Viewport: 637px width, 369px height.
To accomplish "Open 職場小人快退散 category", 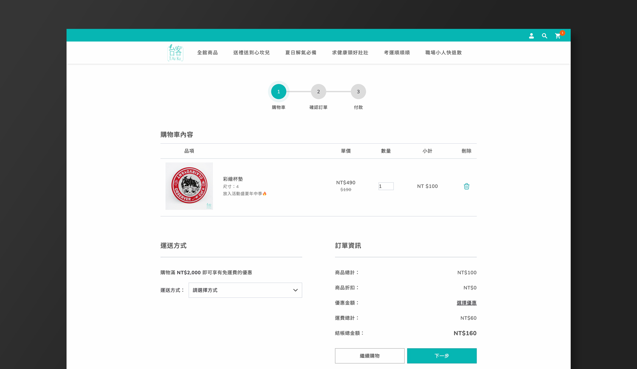I will [443, 53].
